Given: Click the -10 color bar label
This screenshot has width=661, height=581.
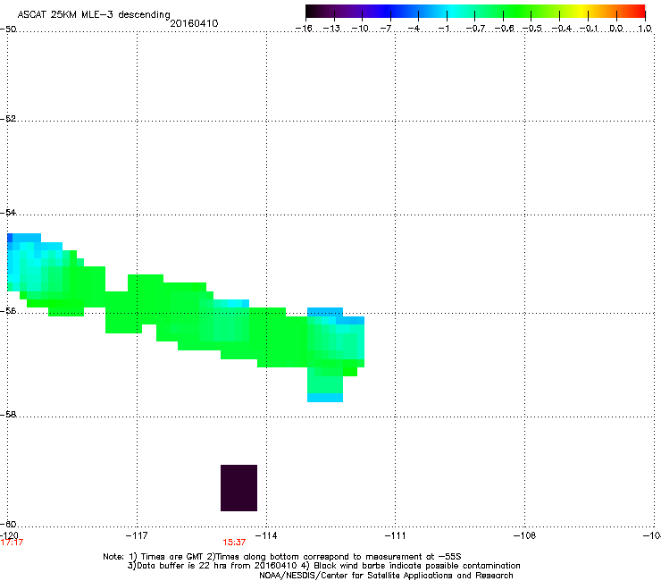Looking at the screenshot, I should 360,29.
